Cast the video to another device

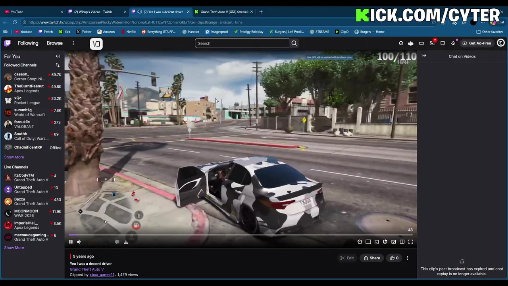(377, 242)
